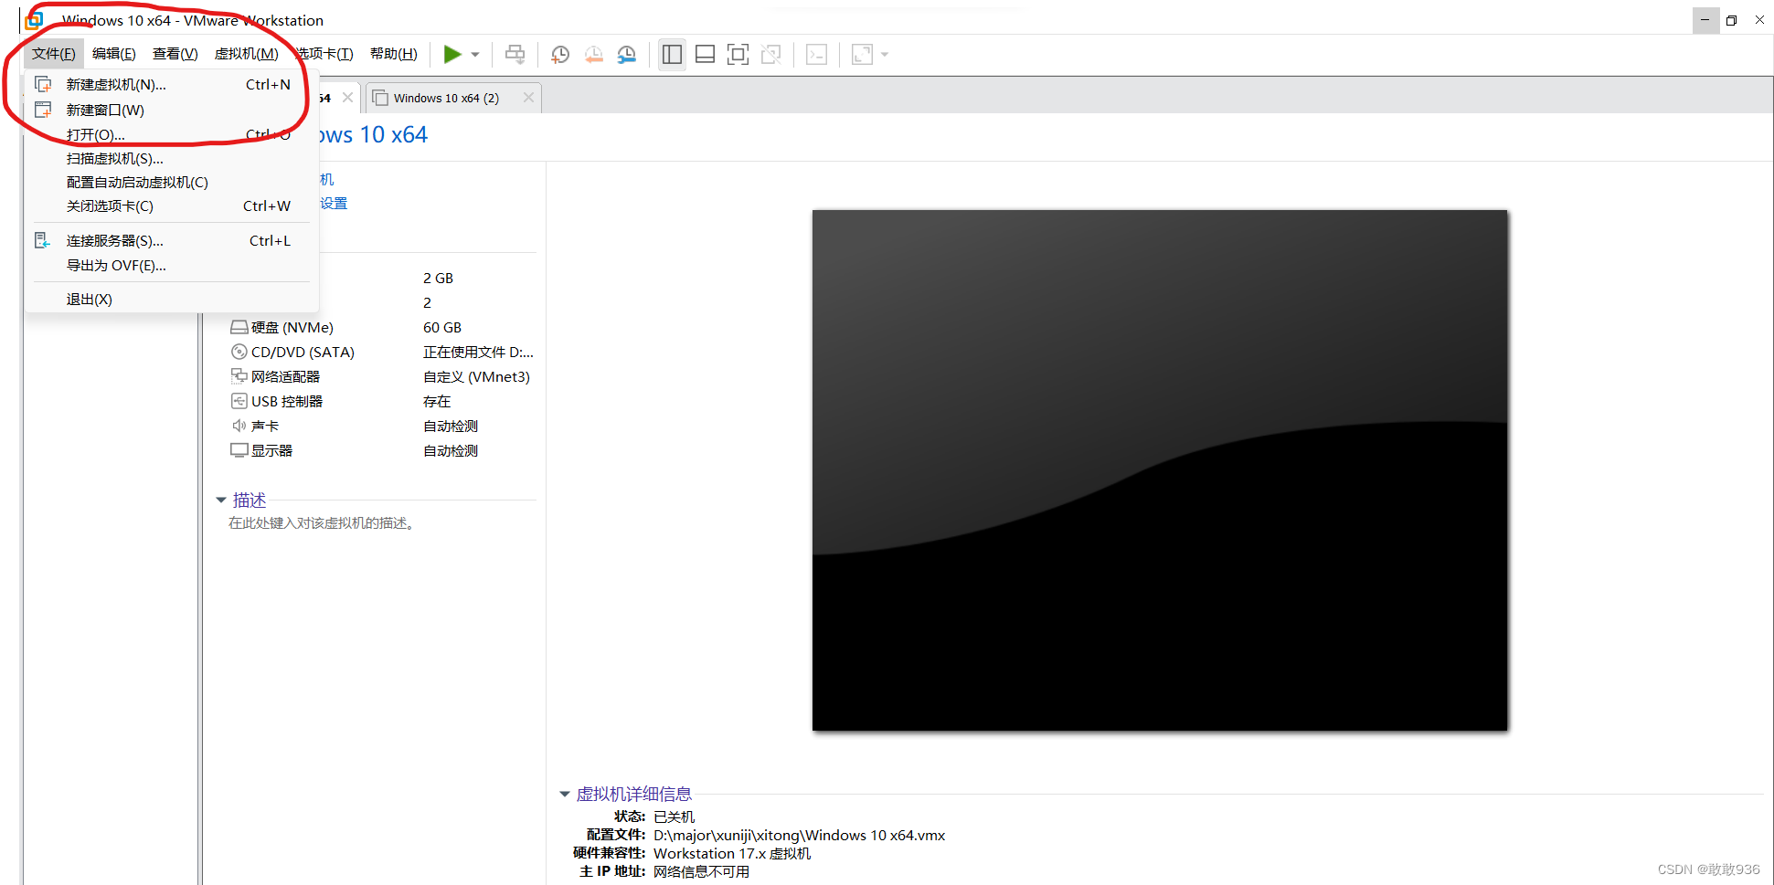Click the stretch guest display icon
This screenshot has height=885, width=1774.
862,55
